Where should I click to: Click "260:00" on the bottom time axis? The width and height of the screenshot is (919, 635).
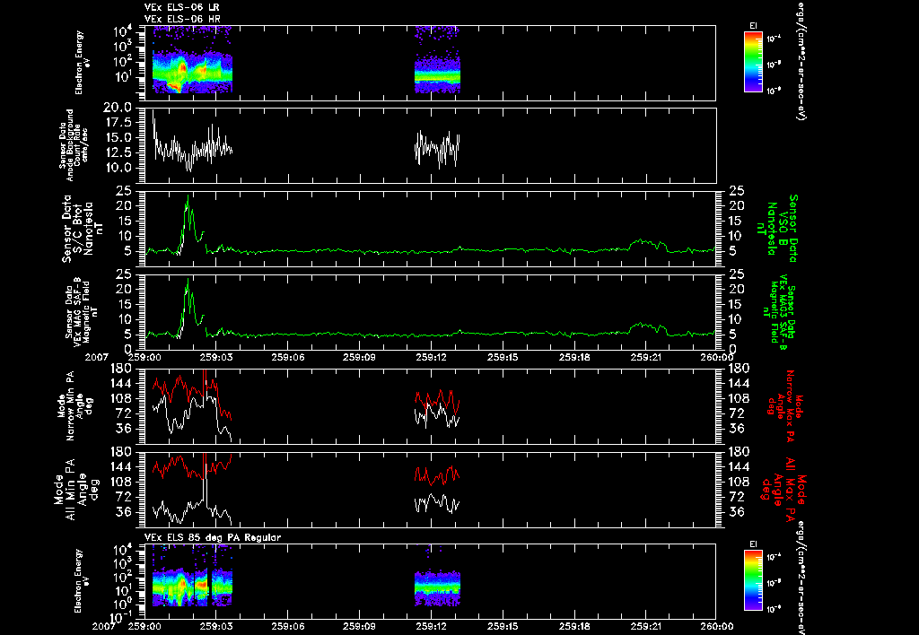pos(716,626)
